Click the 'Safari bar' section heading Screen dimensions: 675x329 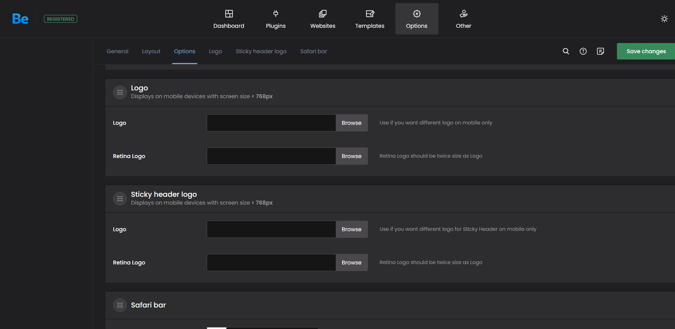click(148, 305)
